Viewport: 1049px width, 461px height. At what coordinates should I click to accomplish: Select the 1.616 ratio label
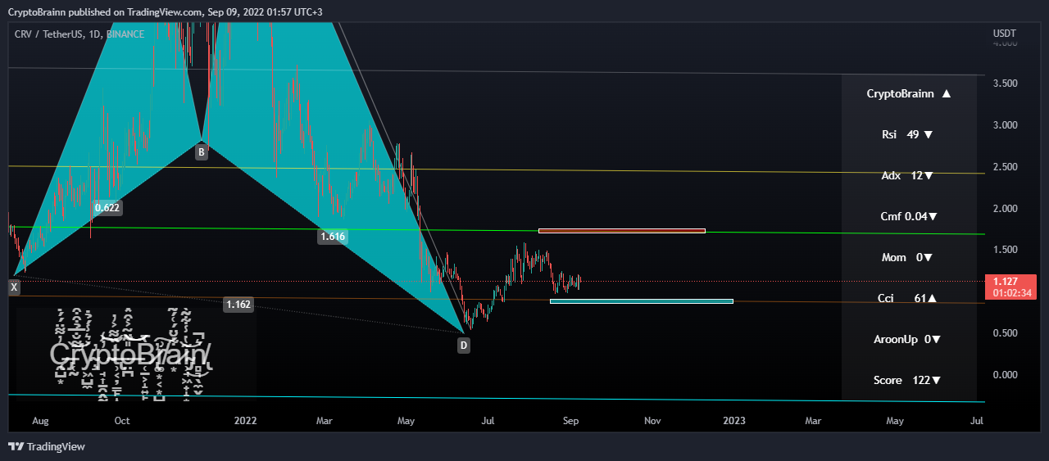coord(332,237)
